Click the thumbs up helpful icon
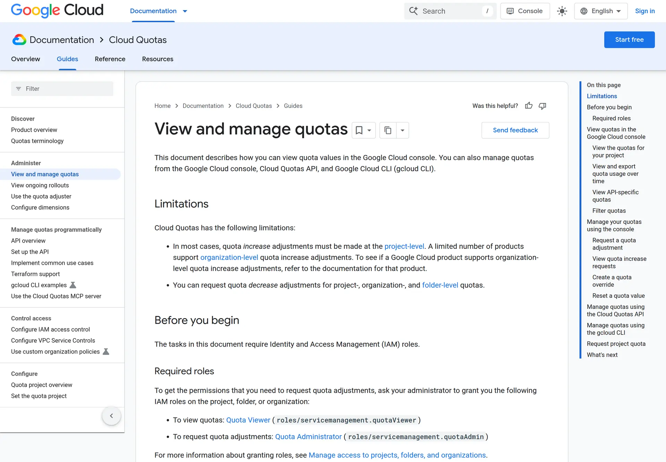Screen dimensions: 666x462 coord(529,106)
